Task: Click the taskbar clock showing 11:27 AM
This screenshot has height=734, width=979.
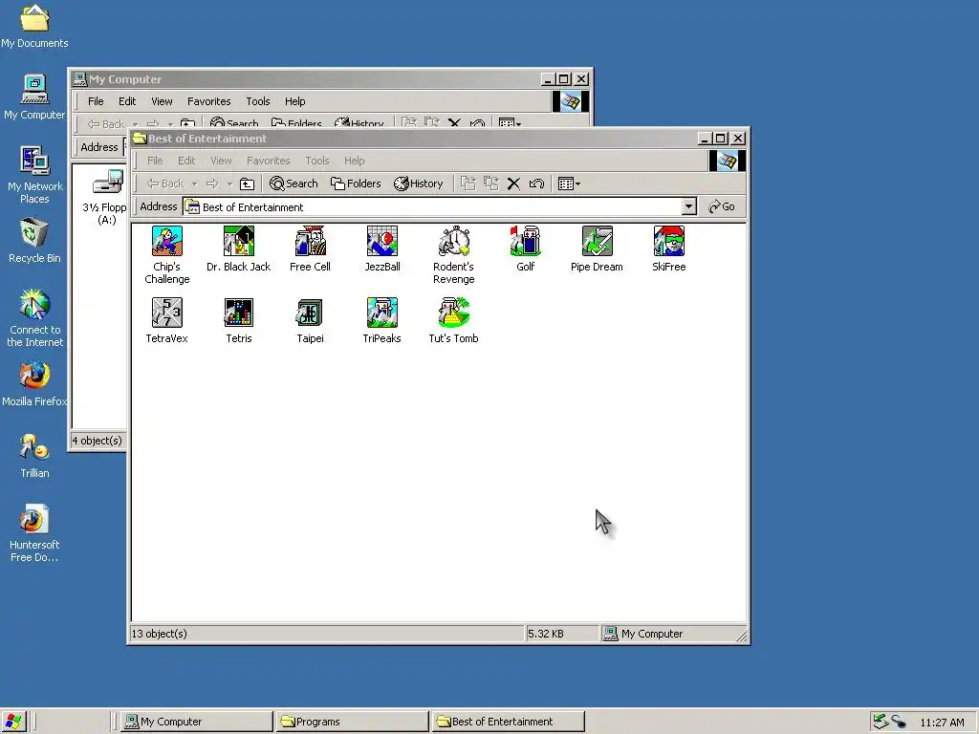Action: coord(942,723)
